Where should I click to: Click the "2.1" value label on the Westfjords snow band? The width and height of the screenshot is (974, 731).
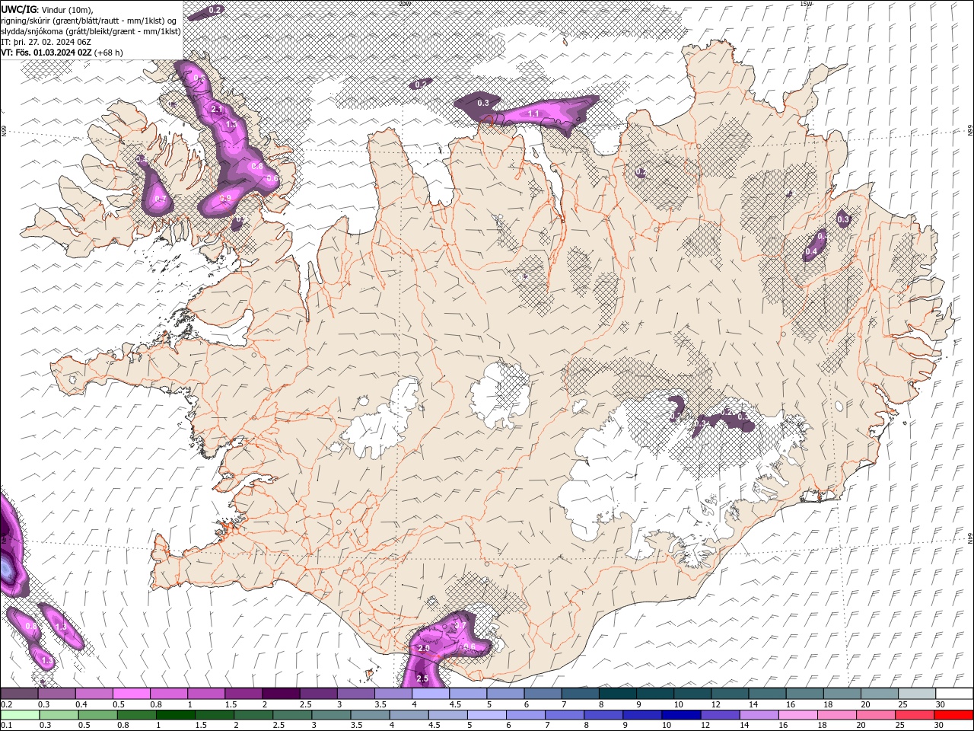(x=217, y=110)
